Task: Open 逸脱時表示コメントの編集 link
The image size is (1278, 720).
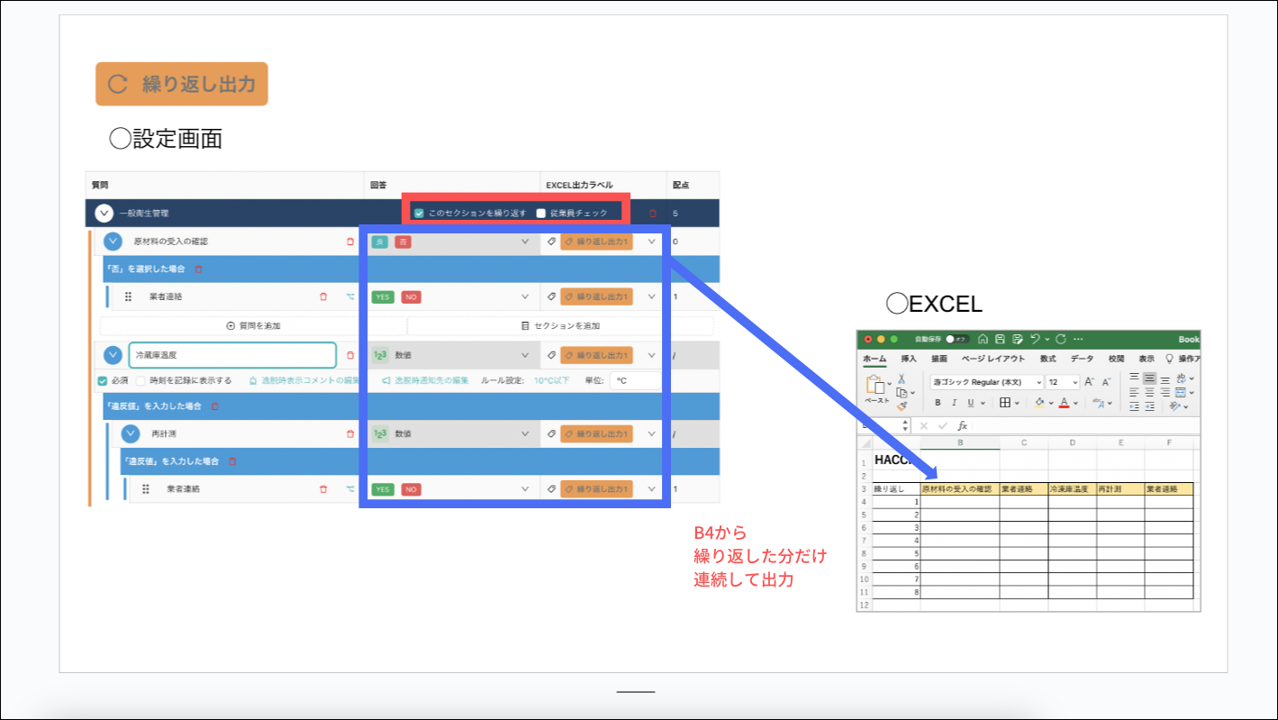Action: point(304,380)
